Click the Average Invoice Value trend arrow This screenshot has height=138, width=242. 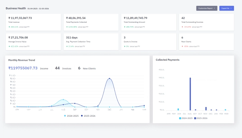click(9, 46)
